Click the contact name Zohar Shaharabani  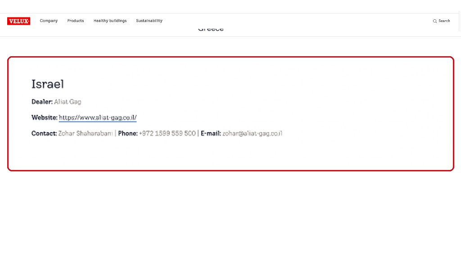[x=86, y=134]
